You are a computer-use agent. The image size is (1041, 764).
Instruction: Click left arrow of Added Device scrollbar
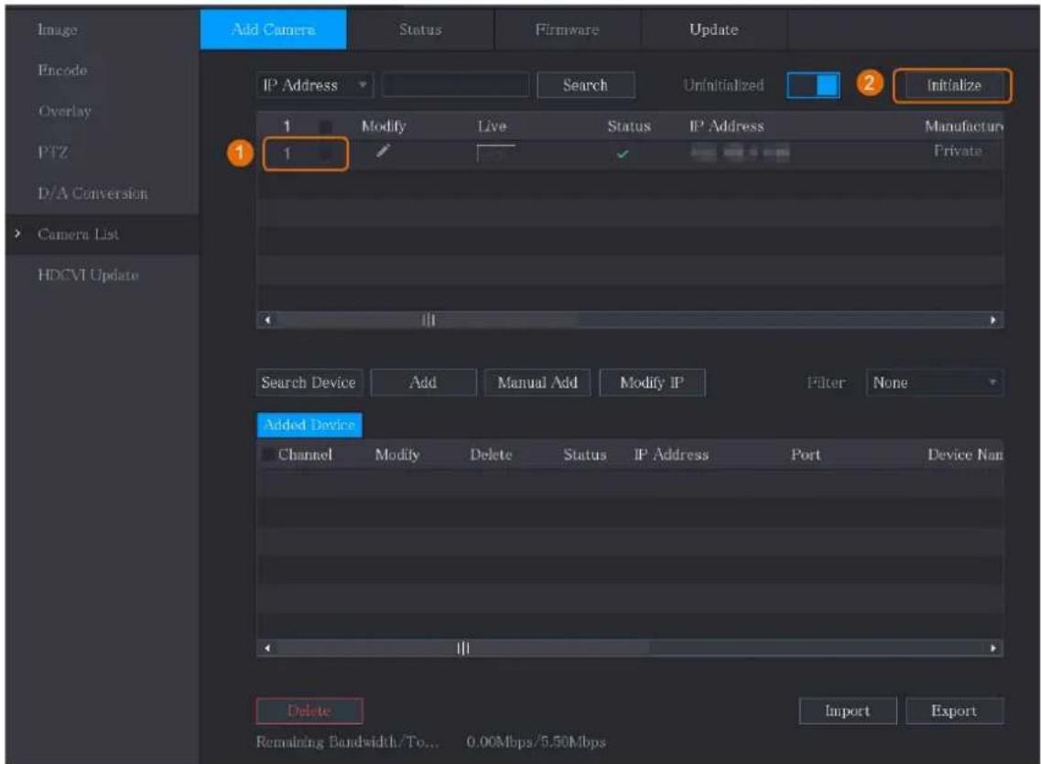point(267,648)
